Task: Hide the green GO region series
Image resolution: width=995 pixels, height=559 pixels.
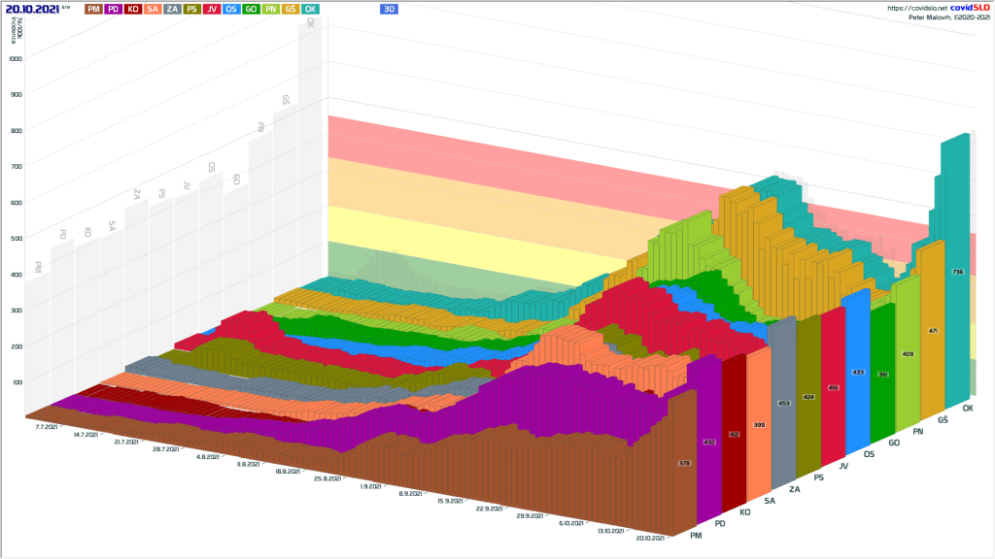Action: click(251, 9)
